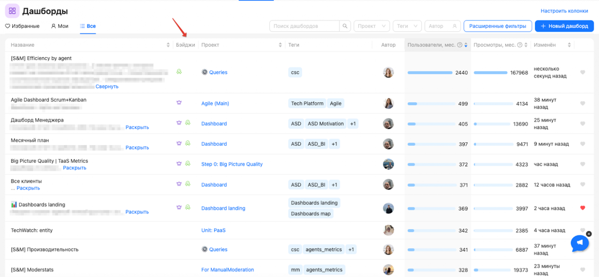Open the Теги filter dropdown
Viewport: 599px width, 277px height.
click(x=407, y=26)
